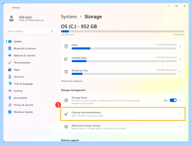The width and height of the screenshot is (192, 145).
Task: Go to Network & internet settings
Action: pos(24,56)
